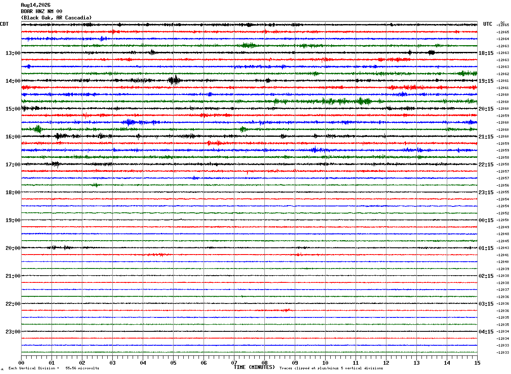Click the date text 'Aug14,2026'

[x=35, y=5]
